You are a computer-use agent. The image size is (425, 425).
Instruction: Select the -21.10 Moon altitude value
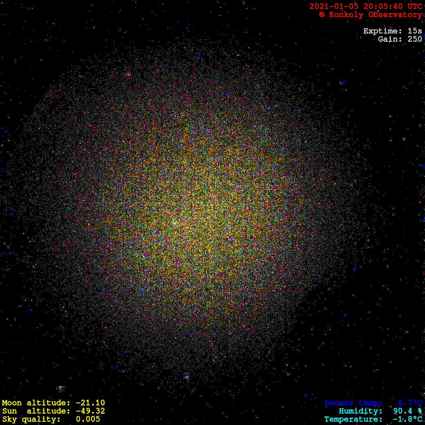pyautogui.click(x=90, y=403)
